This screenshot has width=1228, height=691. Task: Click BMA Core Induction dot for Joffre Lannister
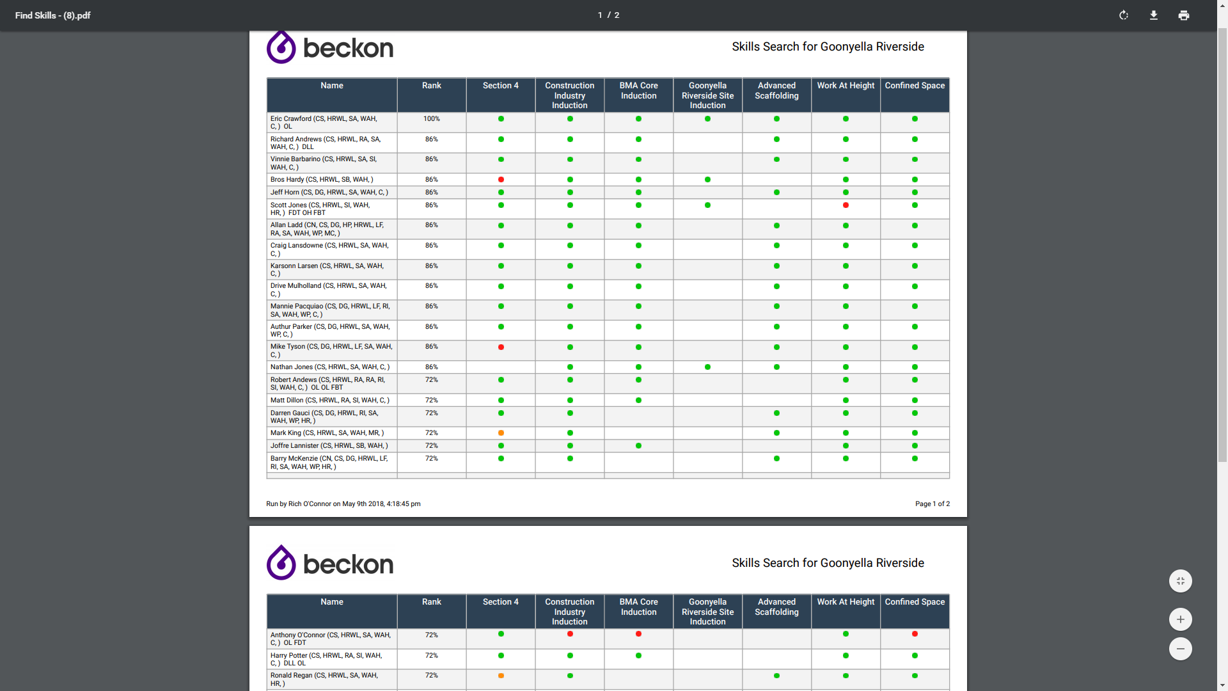click(638, 446)
